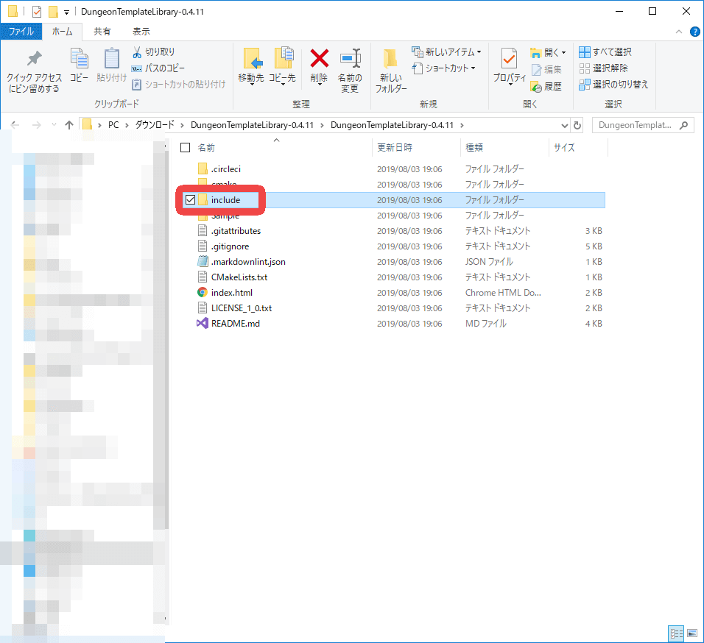Click the New Folder icon
This screenshot has height=643, width=704.
click(x=390, y=59)
